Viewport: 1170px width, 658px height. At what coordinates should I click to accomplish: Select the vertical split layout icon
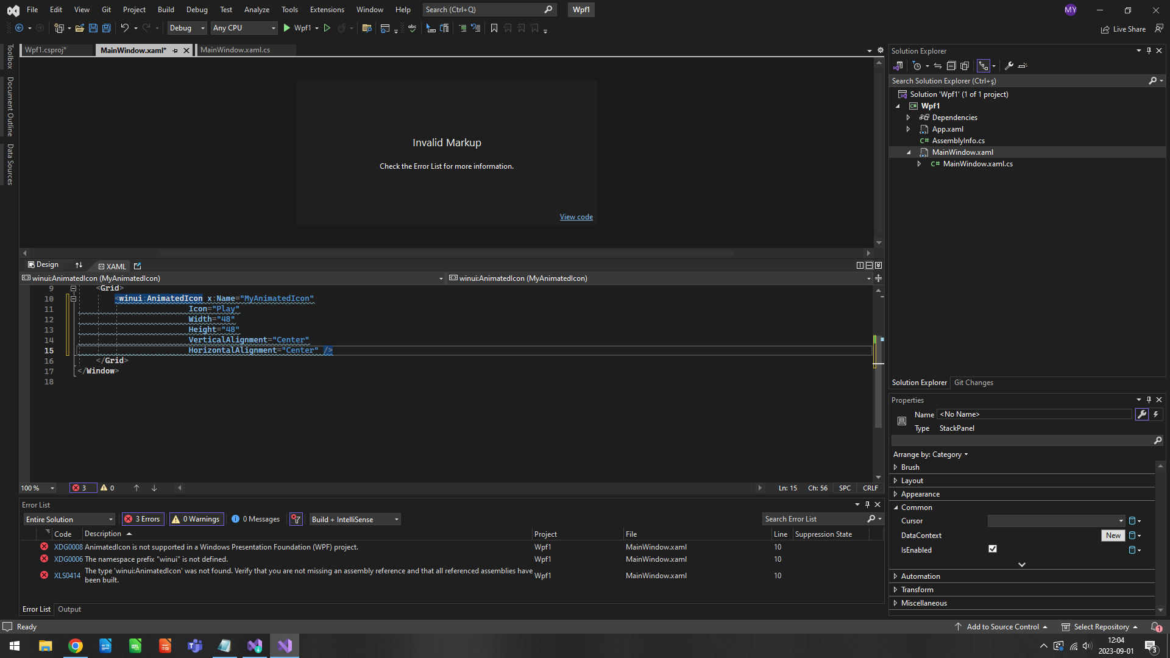[860, 266]
